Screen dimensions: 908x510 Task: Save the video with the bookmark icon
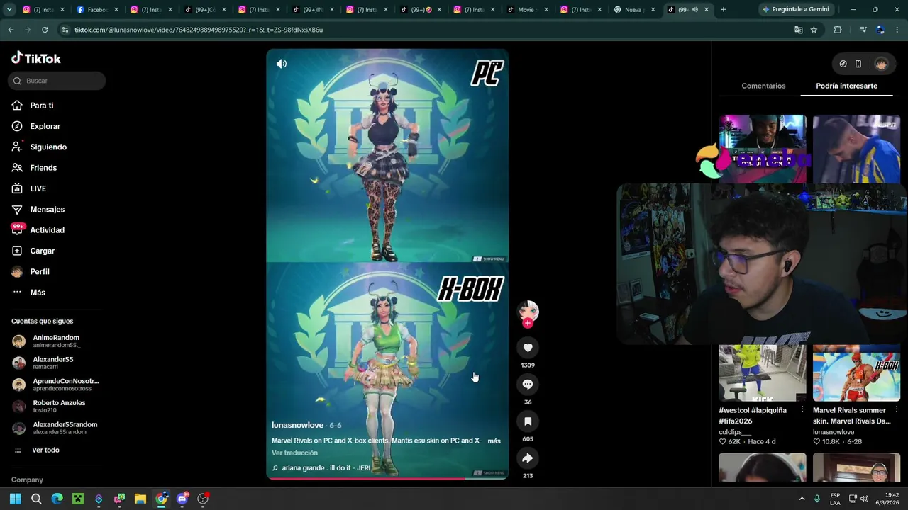528,421
